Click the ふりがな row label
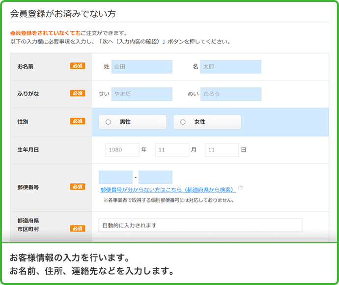339x285 pixels. click(28, 94)
